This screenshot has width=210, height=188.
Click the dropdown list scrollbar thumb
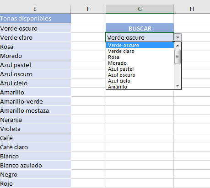(x=178, y=57)
